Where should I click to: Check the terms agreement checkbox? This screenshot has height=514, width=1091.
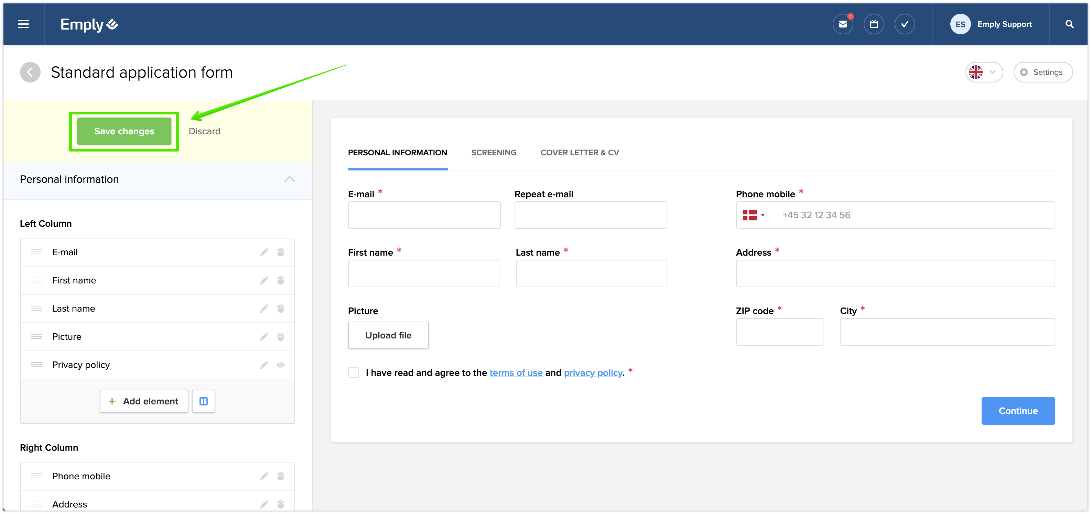pos(354,372)
